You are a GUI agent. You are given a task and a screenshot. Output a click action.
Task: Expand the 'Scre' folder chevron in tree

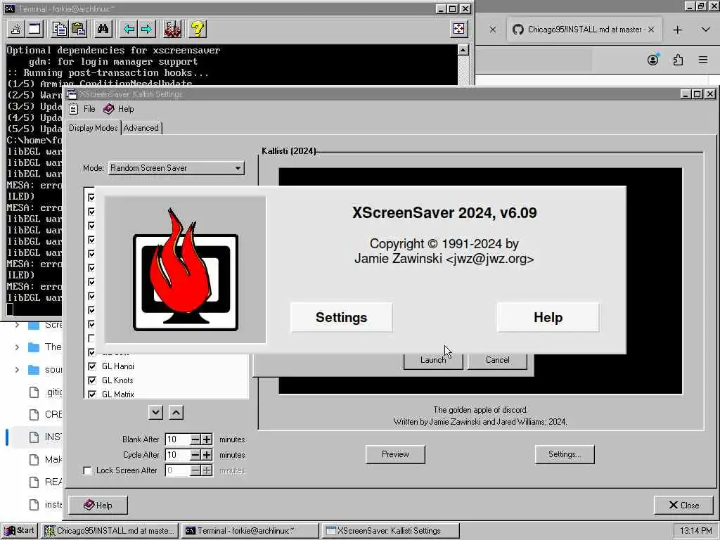pyautogui.click(x=17, y=325)
